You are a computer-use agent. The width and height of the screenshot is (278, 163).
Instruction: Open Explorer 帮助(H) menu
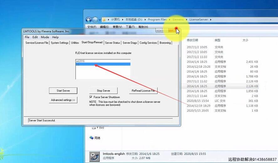point(143,27)
